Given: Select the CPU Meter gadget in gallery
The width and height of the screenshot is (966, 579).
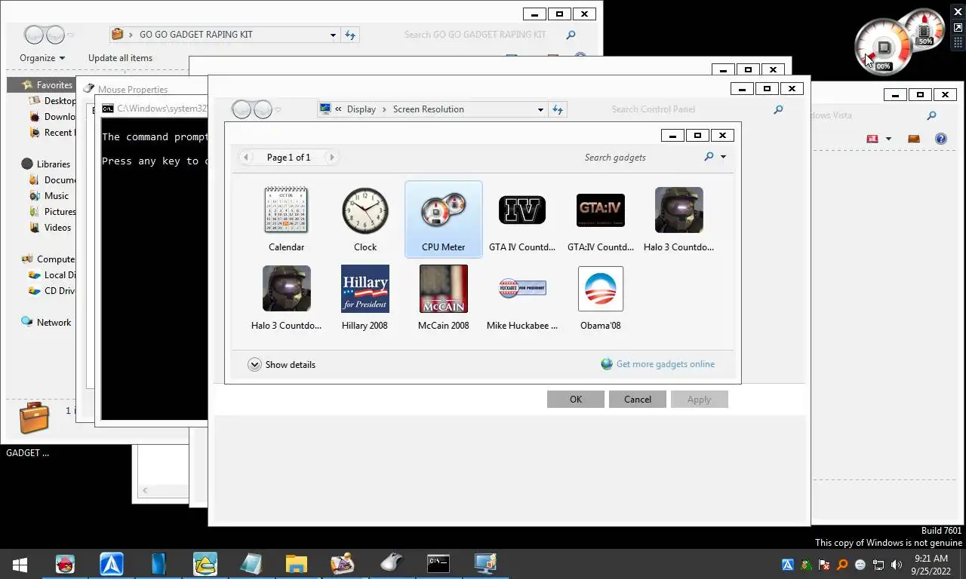Looking at the screenshot, I should [444, 219].
